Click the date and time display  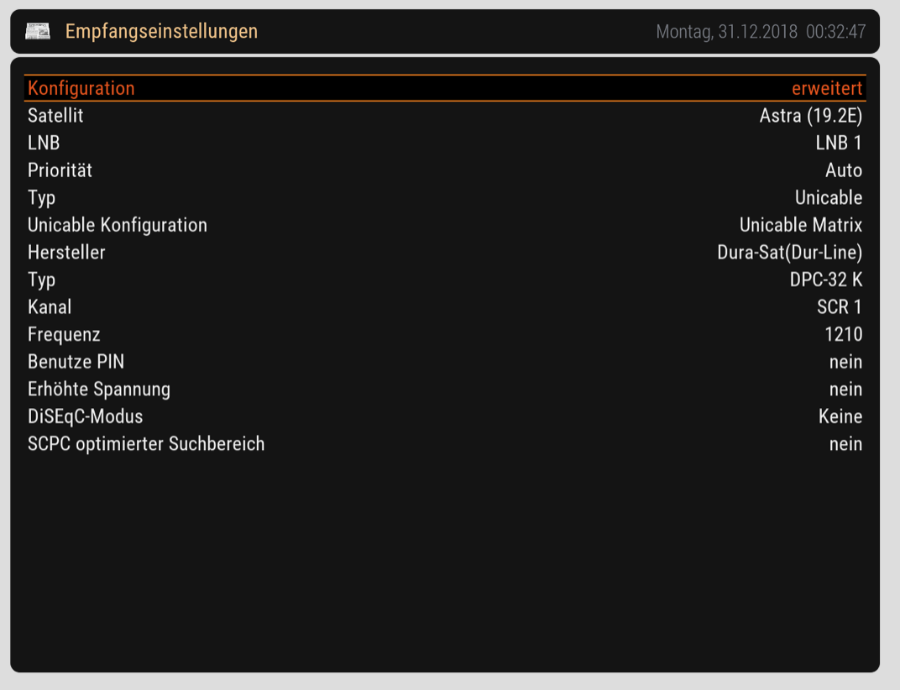(x=760, y=32)
